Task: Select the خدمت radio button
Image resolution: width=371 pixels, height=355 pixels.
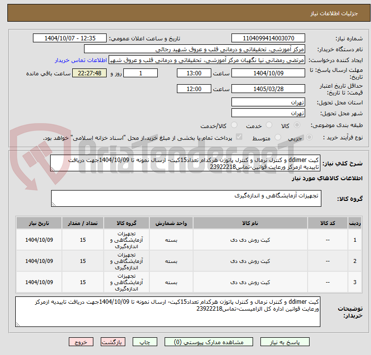Action: pos(269,125)
